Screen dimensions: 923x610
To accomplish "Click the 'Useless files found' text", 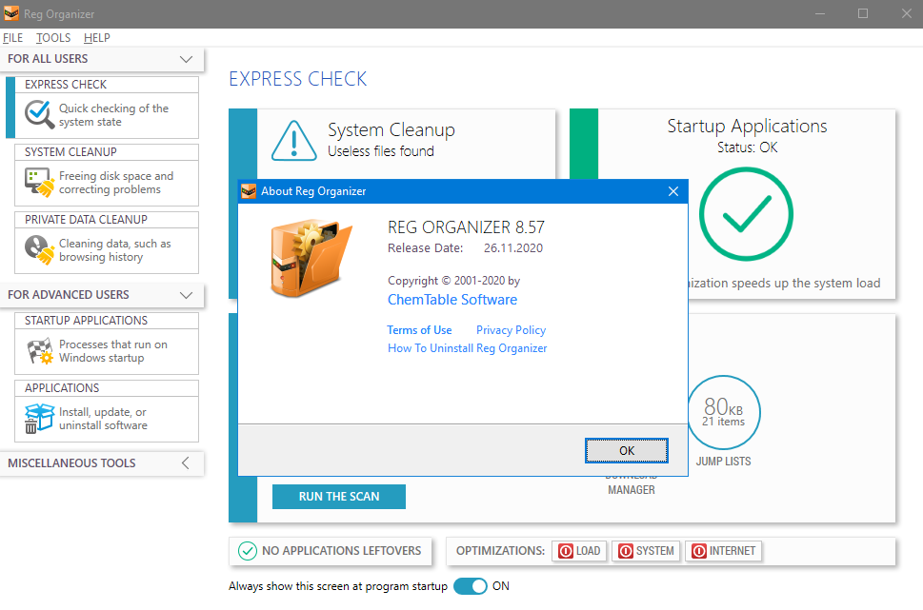I will 381,151.
